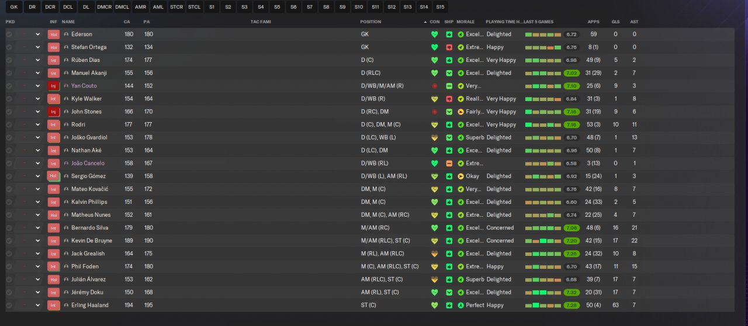Image resolution: width=748 pixels, height=326 pixels.
Task: Open the position dropdown for Yan Couto
Action: 37,86
